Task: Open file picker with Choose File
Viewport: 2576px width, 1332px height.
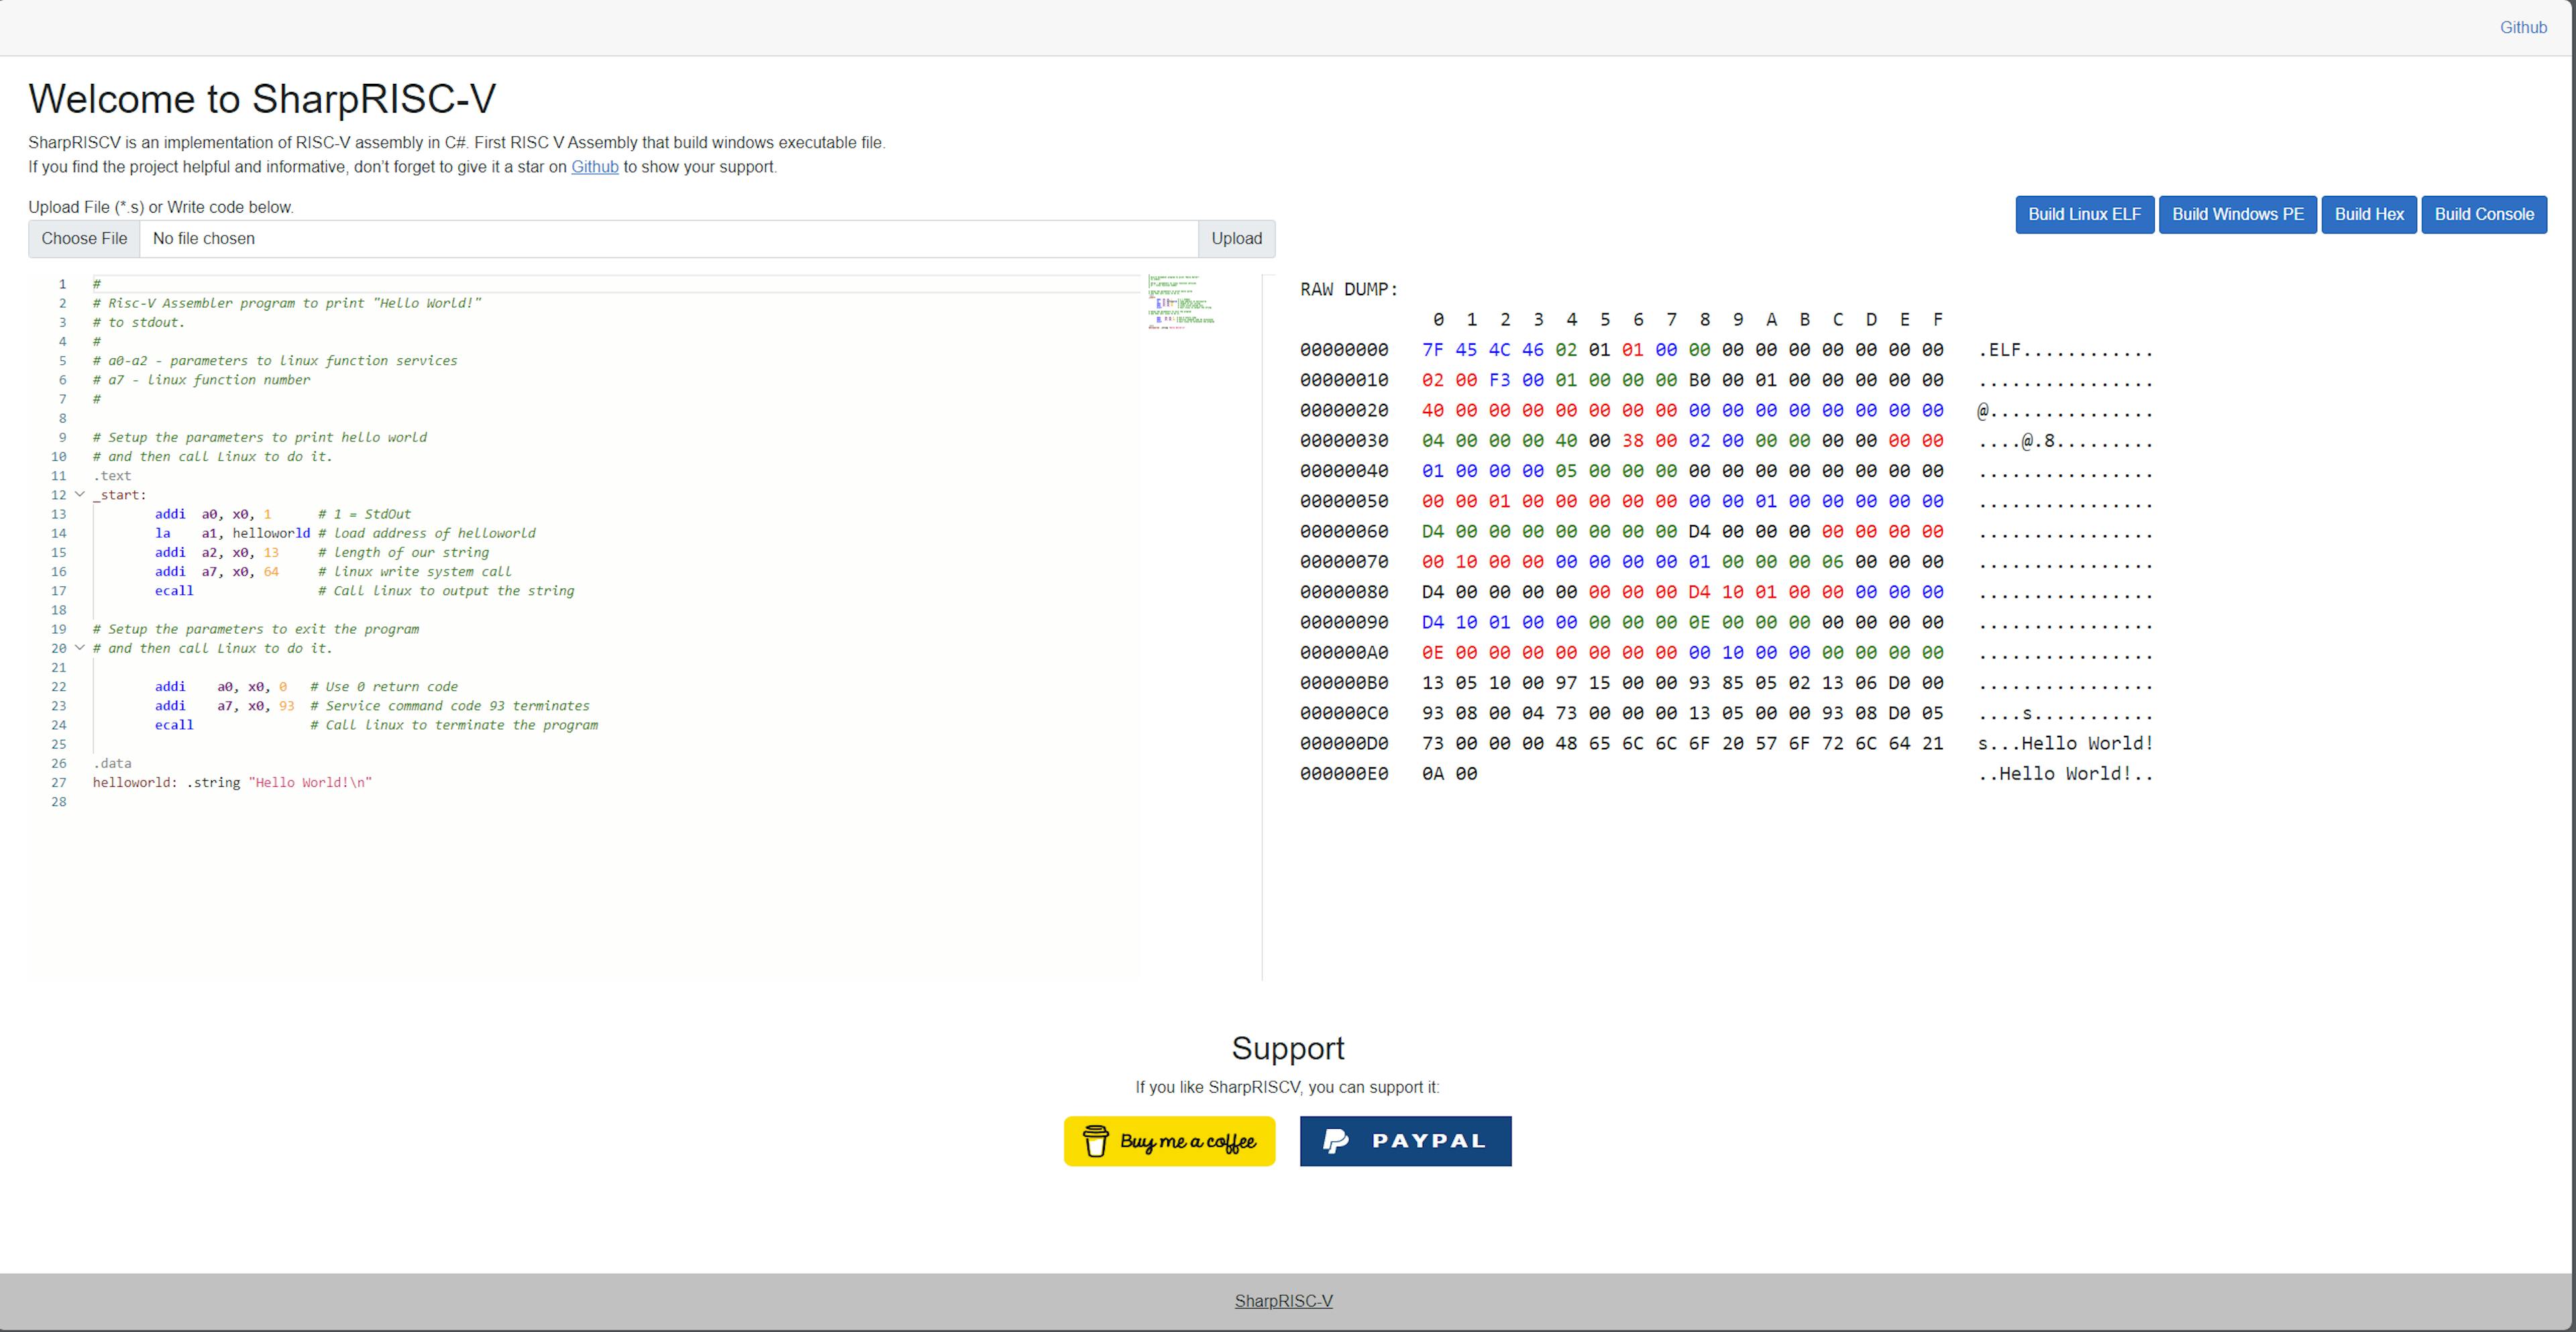Action: [84, 238]
